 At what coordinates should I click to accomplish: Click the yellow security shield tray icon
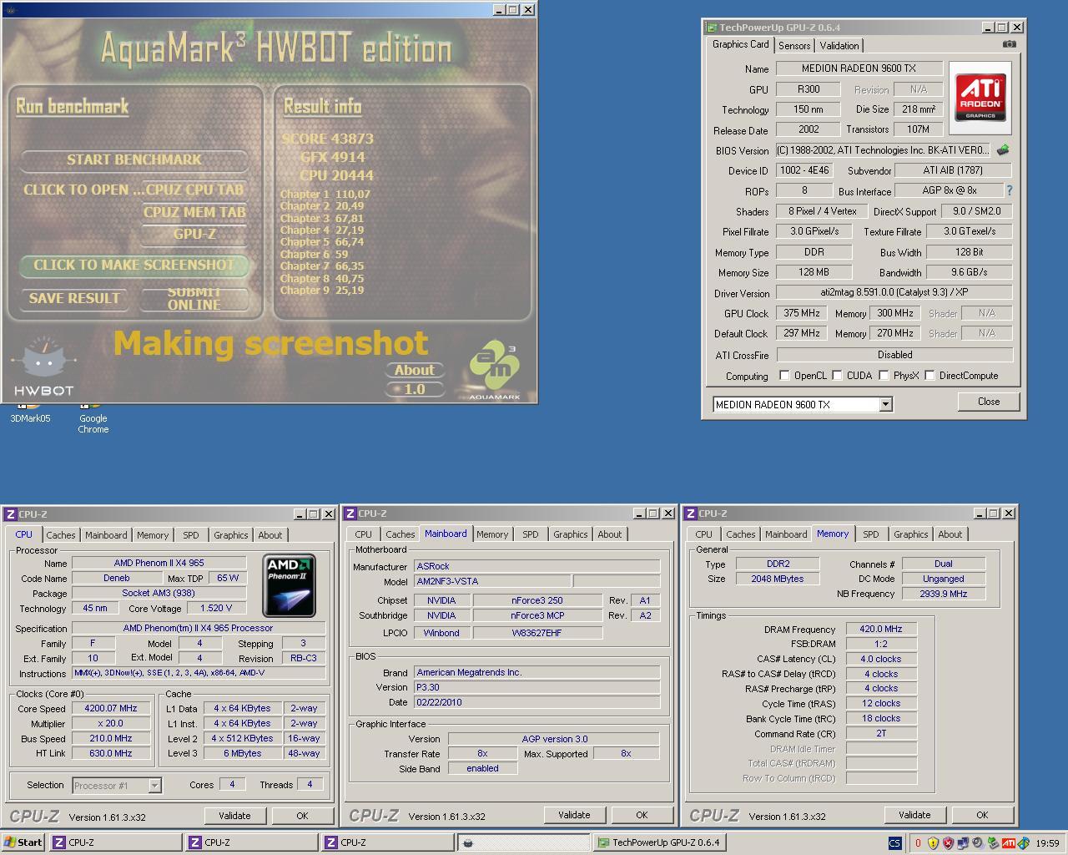[x=933, y=843]
